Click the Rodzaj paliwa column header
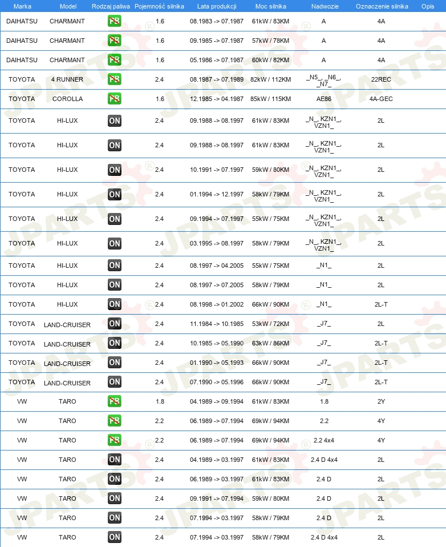The image size is (446, 547). point(111,6)
